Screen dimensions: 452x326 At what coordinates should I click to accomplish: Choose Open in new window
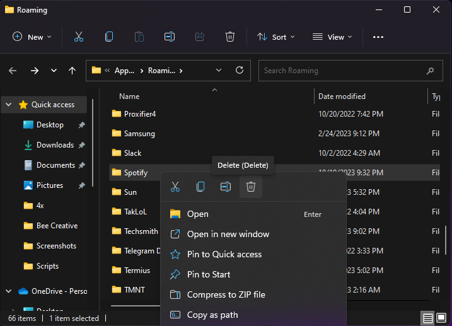click(x=253, y=235)
